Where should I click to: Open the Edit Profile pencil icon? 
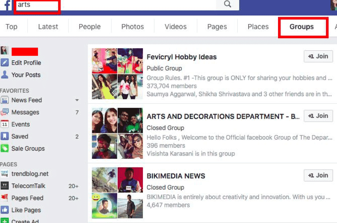(x=5, y=63)
